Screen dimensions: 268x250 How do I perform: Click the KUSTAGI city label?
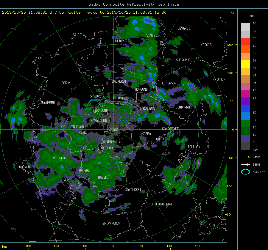click(x=149, y=109)
